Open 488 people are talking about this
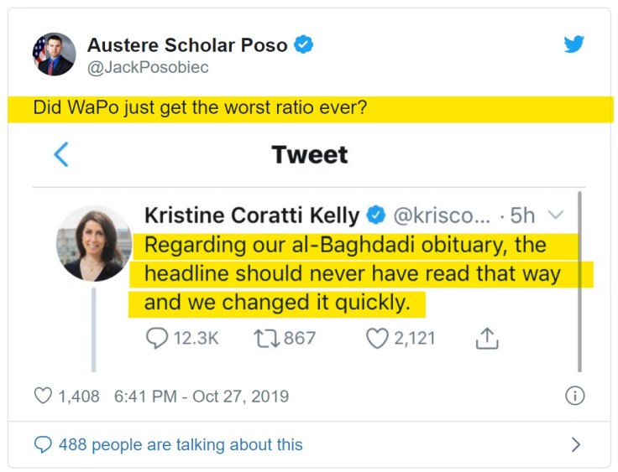 [x=180, y=444]
